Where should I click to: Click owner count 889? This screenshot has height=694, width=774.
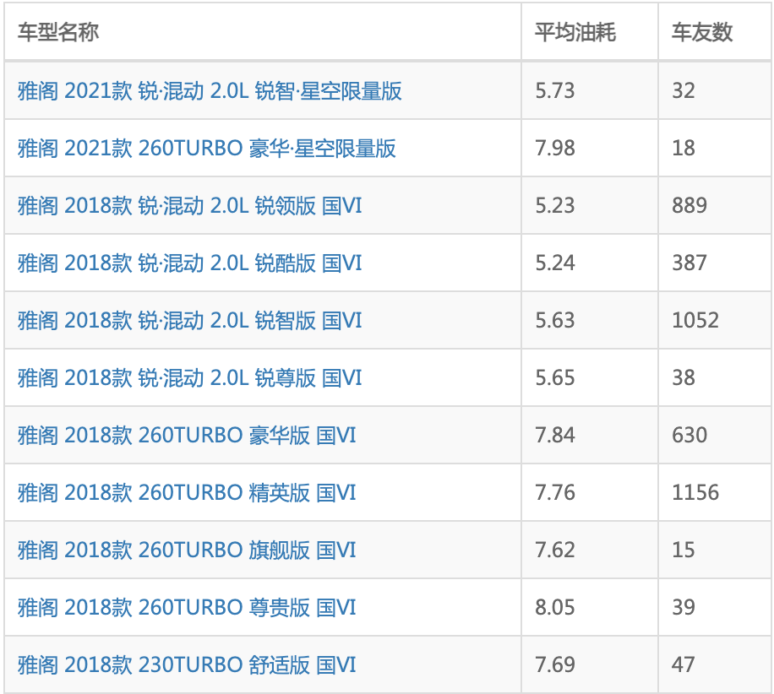(x=690, y=206)
